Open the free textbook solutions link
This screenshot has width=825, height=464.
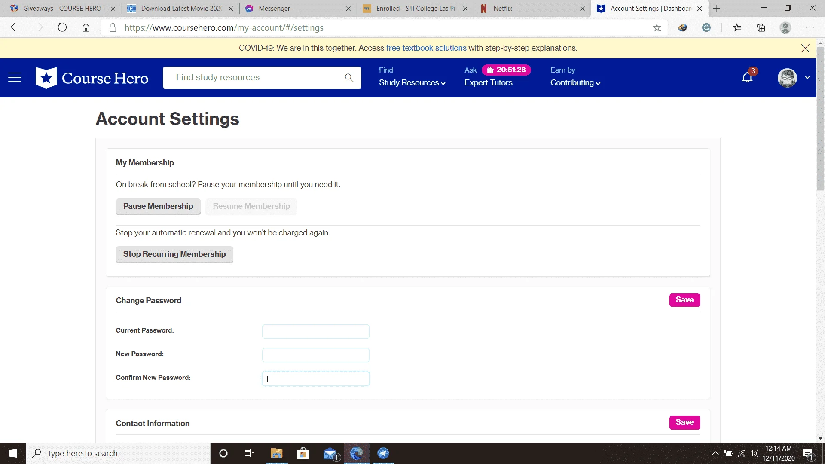(x=426, y=48)
